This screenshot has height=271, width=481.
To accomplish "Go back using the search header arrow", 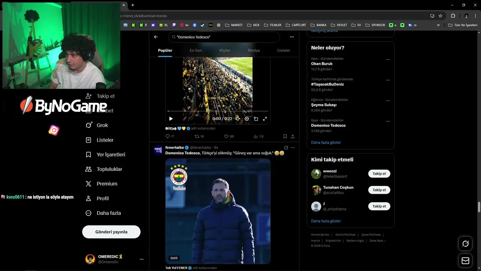I will point(156,37).
